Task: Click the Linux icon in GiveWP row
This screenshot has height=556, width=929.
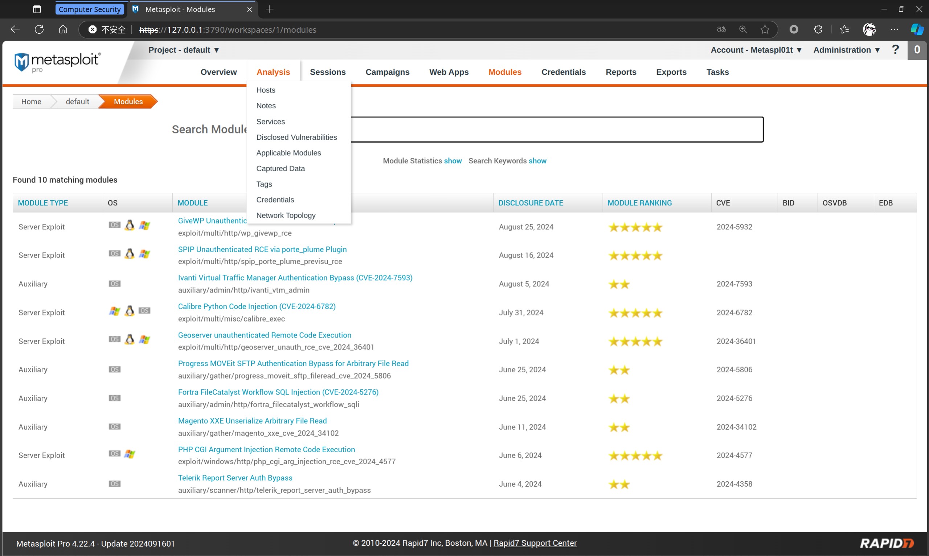Action: click(130, 225)
